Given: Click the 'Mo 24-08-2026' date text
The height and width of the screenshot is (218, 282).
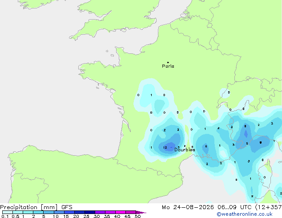Looking at the screenshot, I should click(188, 207).
